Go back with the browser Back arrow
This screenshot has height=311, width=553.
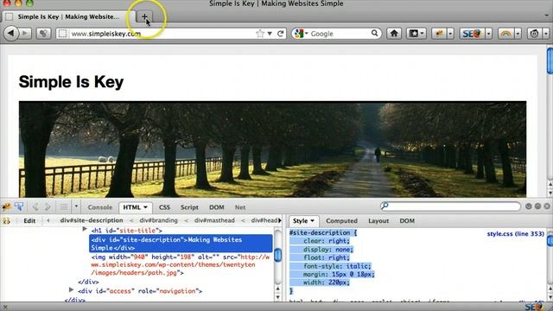click(11, 34)
